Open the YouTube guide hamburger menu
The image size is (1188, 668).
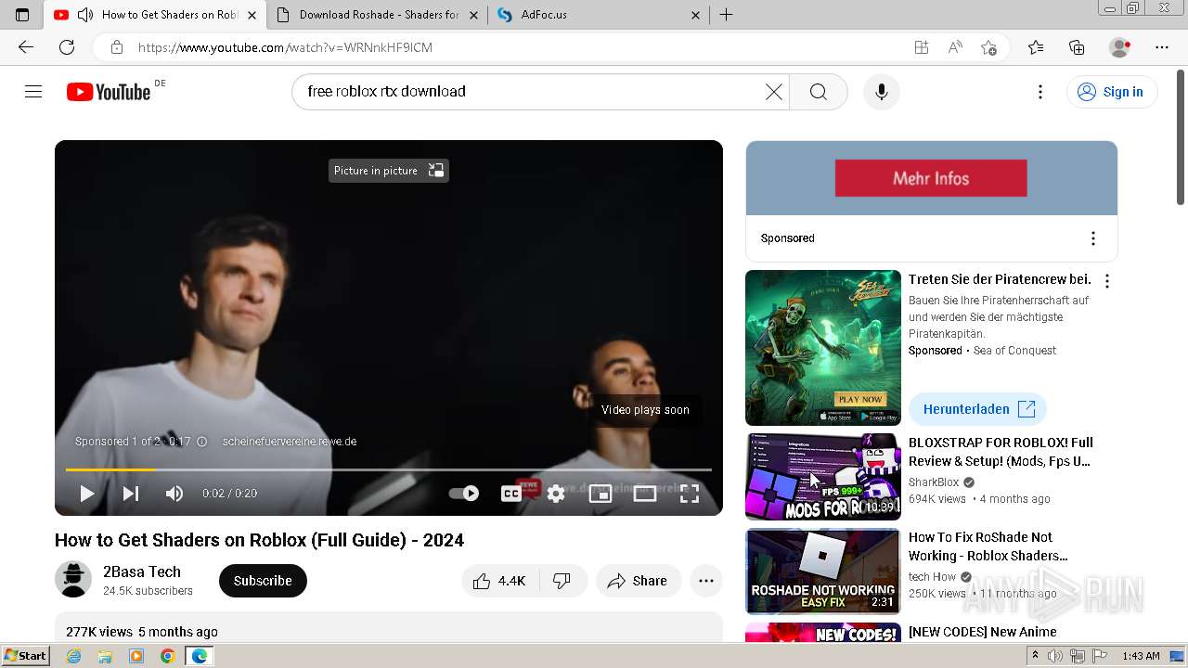coord(33,91)
